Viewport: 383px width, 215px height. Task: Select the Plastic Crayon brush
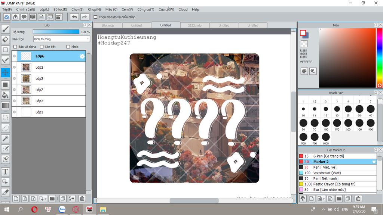click(337, 184)
